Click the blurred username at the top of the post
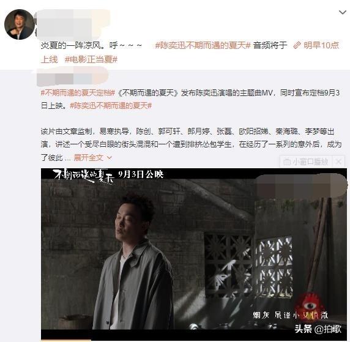Screen dimensions: 350x342 [73, 23]
